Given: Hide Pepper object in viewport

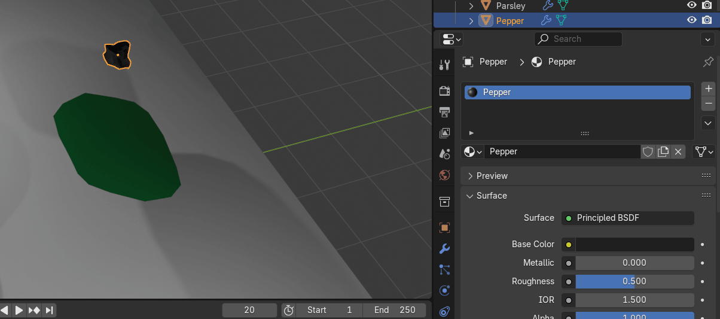Looking at the screenshot, I should pyautogui.click(x=692, y=20).
